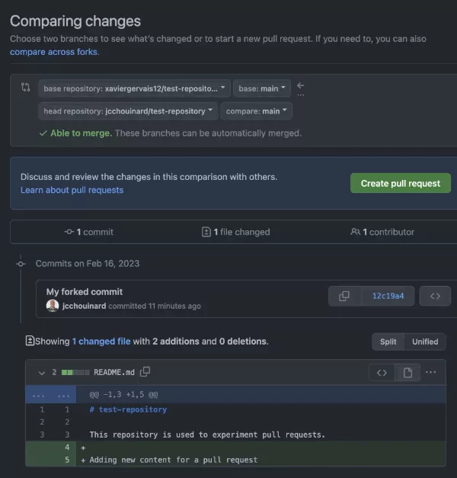Switch diff view to Split
457x478 pixels.
388,342
